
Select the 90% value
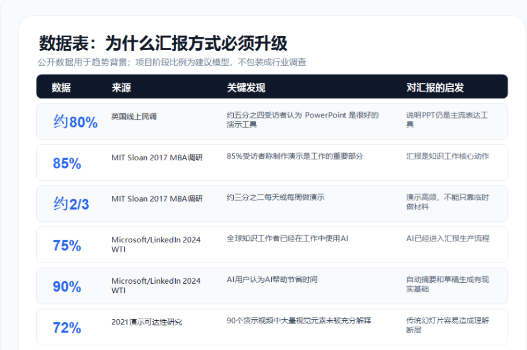coord(67,287)
